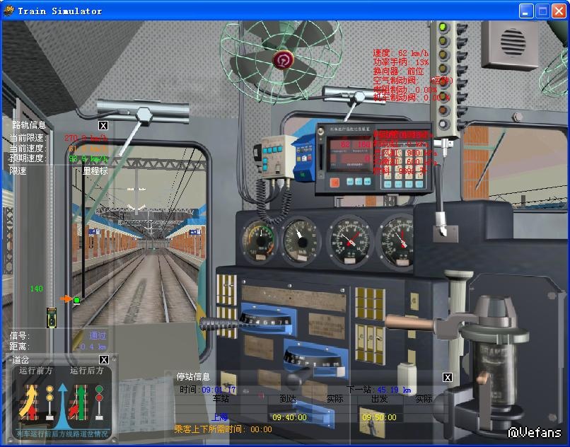The width and height of the screenshot is (570, 447).
Task: Click the 0.4 km distance value
Action: (93, 347)
